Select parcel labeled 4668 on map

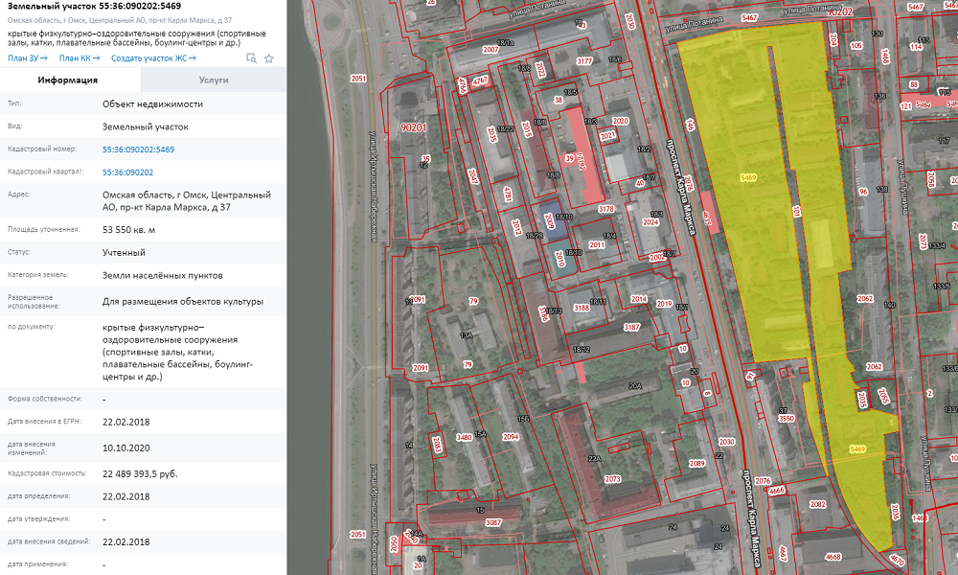tap(833, 556)
